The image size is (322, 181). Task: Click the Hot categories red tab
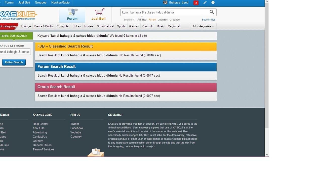coord(9,26)
